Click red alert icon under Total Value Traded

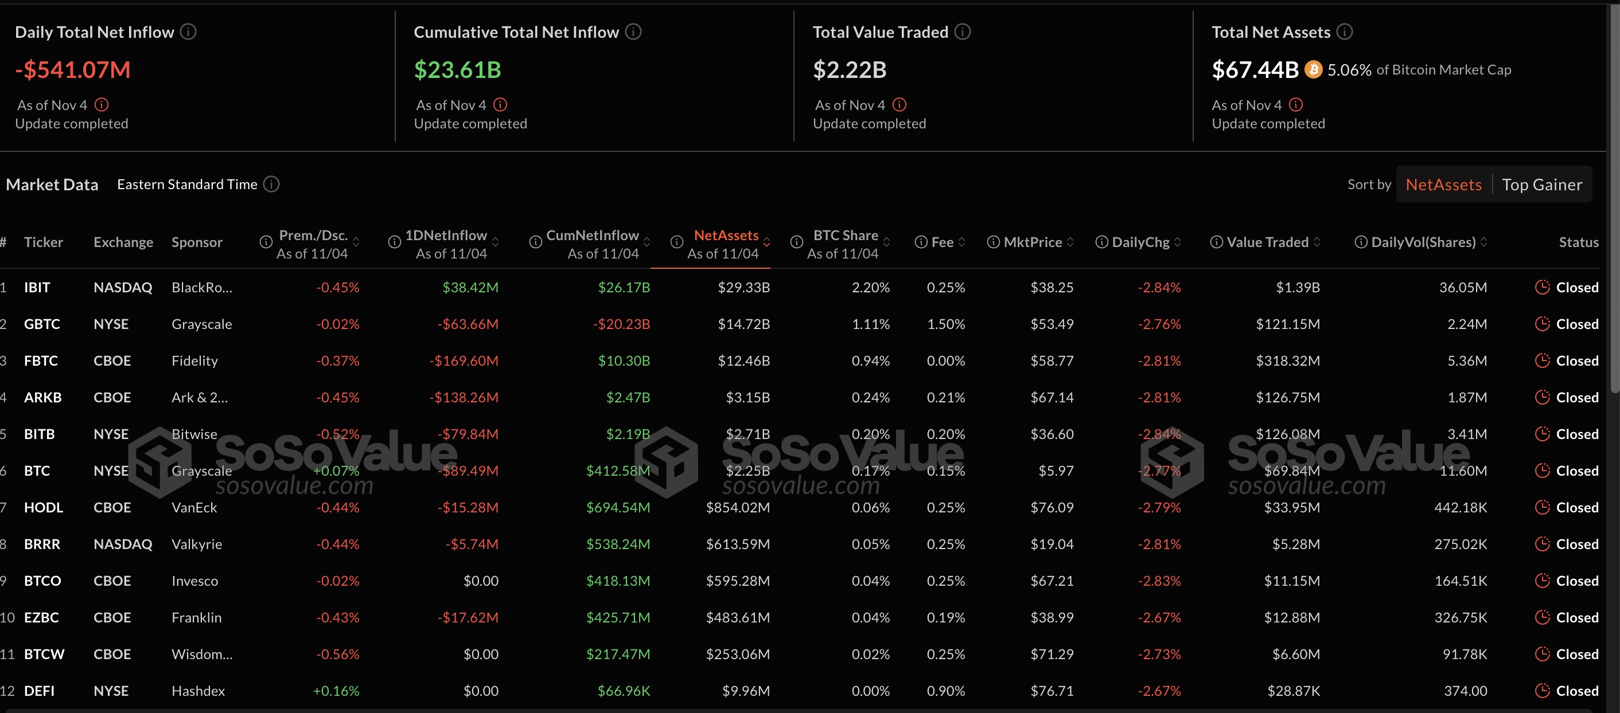899,104
